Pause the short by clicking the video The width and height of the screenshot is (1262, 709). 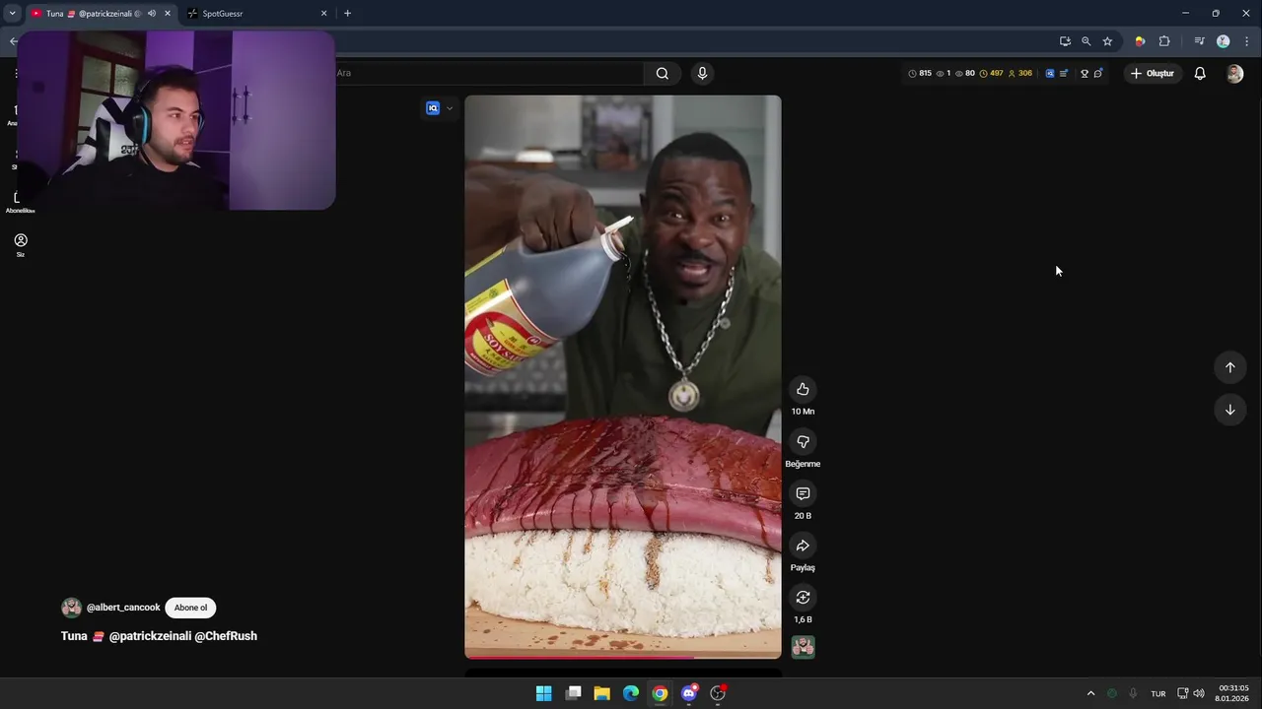tap(623, 376)
